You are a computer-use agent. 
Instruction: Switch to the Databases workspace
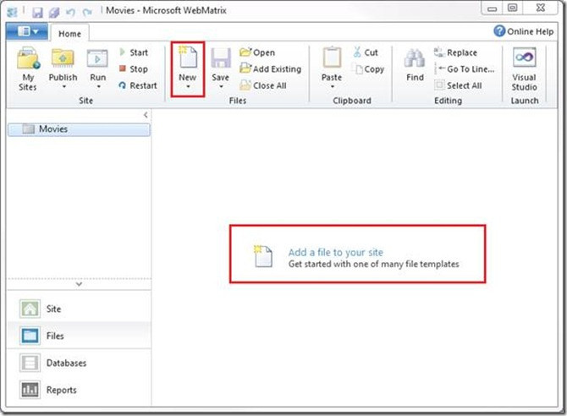tap(79, 363)
